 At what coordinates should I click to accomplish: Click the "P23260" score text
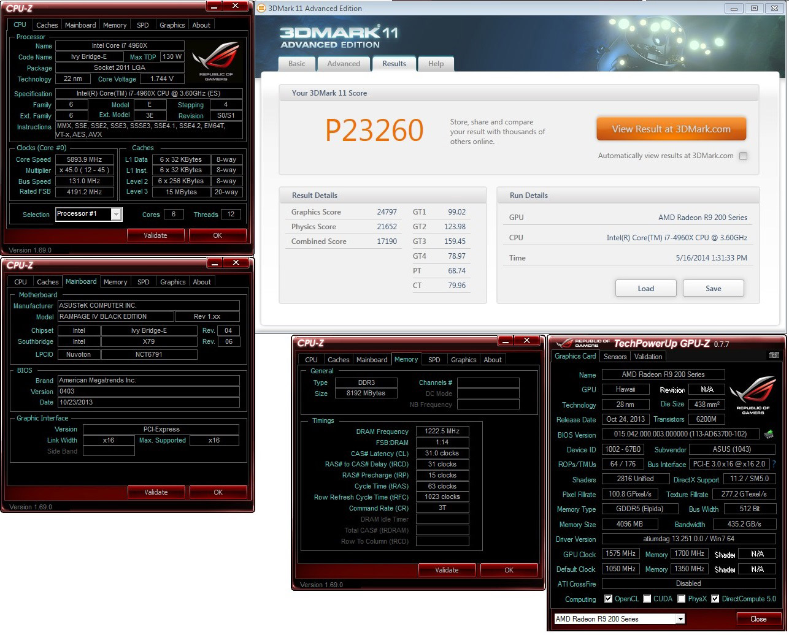click(x=374, y=130)
